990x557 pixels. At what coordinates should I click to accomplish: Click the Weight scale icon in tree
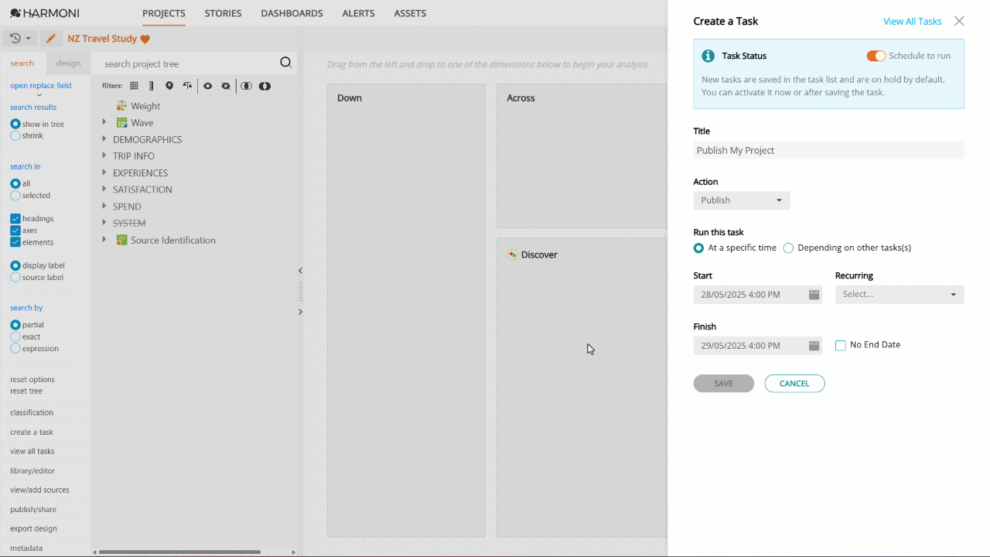tap(121, 106)
